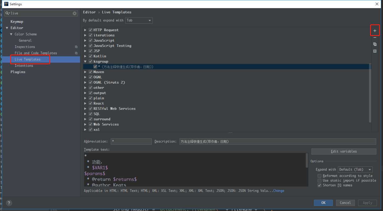The width and height of the screenshot is (383, 211).
Task: Toggle the Maven group checkbox
Action: 91,72
